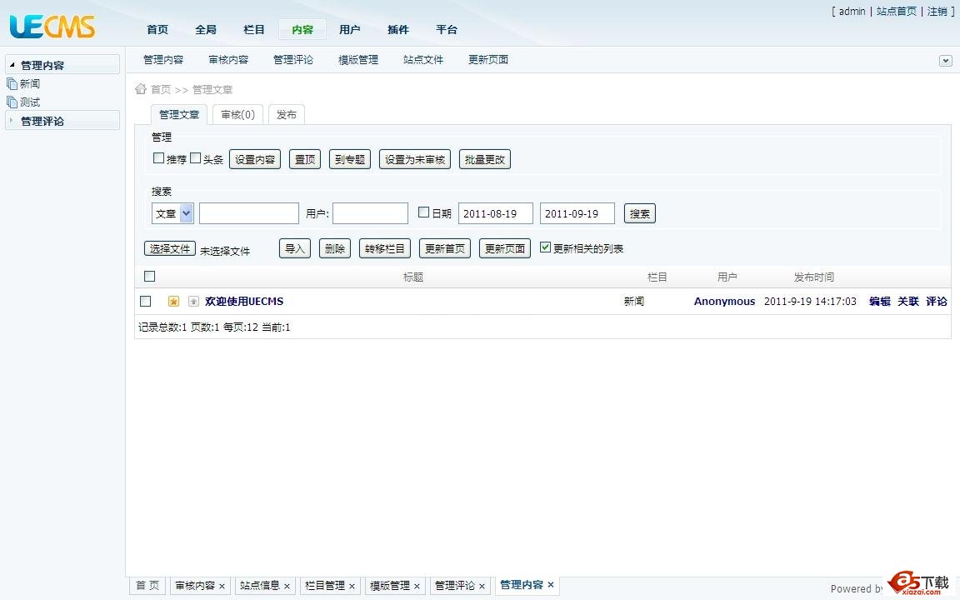Enable the 推荐 checkbox
Screen dimensions: 960x600
[158, 158]
